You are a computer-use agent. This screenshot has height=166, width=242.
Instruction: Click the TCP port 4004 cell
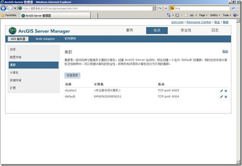coord(168,97)
